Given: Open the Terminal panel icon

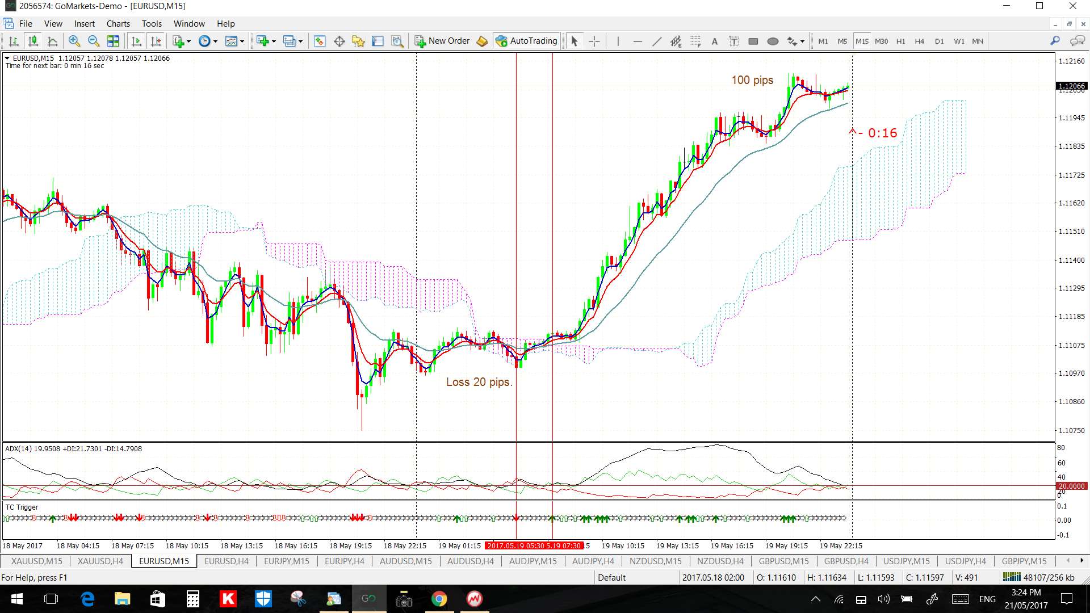Looking at the screenshot, I should tap(378, 41).
